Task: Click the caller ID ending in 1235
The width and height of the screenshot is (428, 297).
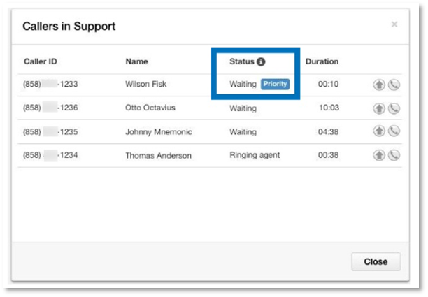Action: coord(49,131)
